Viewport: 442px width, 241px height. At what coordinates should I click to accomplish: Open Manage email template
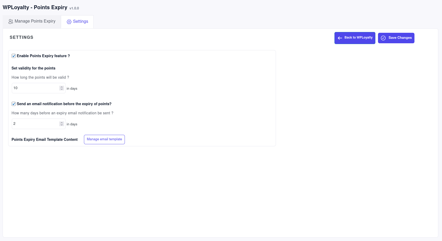tap(104, 140)
